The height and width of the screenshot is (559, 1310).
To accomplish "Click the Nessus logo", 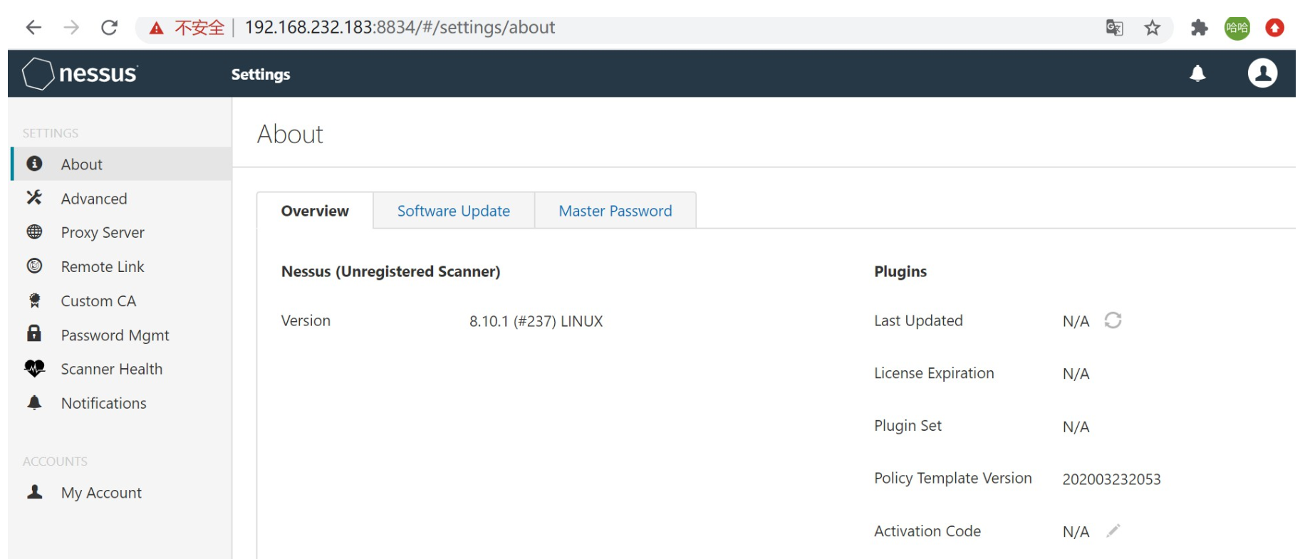I will click(x=80, y=73).
